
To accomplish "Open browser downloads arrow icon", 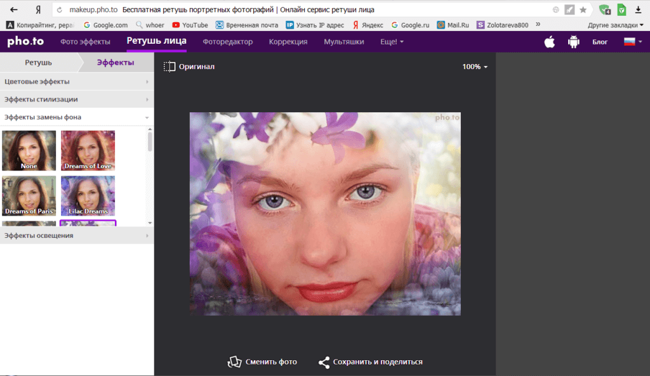I will tap(638, 10).
